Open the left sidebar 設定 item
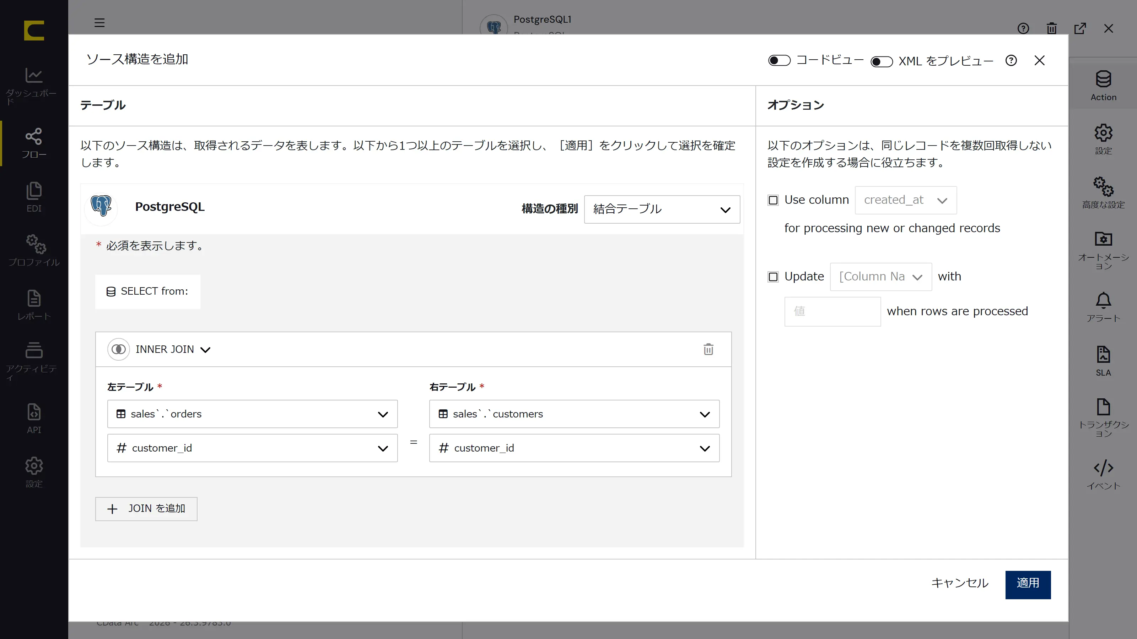Viewport: 1137px width, 639px height. pos(34,472)
